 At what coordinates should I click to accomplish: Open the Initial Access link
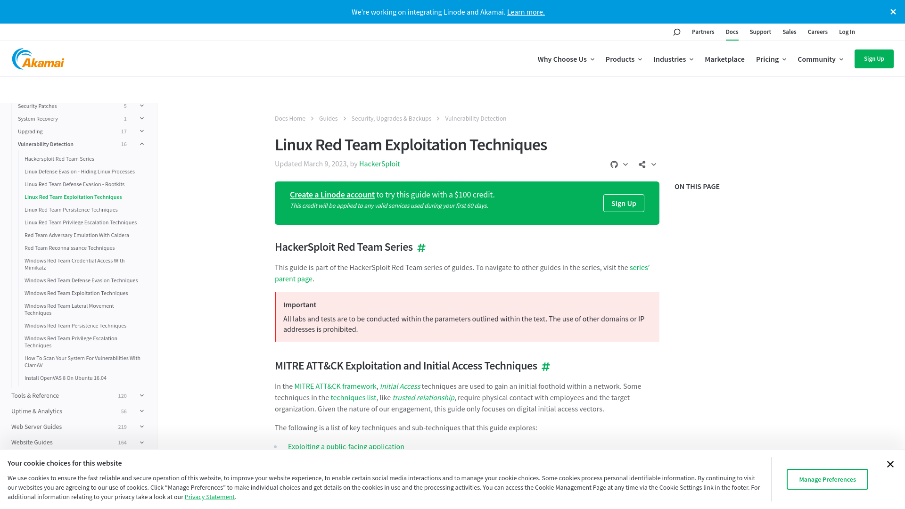[x=400, y=386]
